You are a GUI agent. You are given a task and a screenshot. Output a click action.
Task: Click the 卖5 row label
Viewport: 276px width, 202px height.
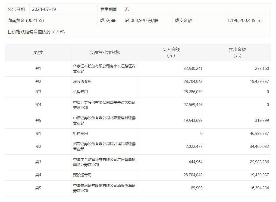[38, 188]
